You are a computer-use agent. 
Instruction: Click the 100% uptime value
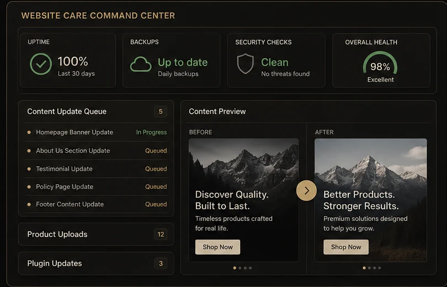(73, 62)
